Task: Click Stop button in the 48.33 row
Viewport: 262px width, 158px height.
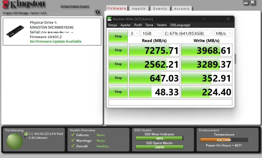Action: click(x=118, y=92)
